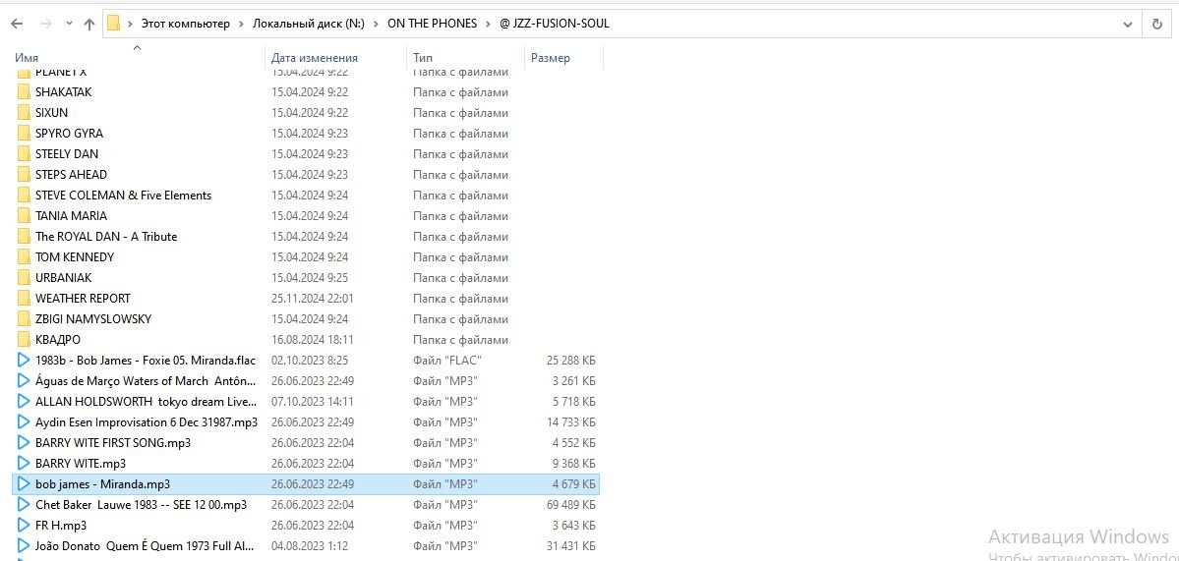Click size 14 733 КБ of Aydin Esen file

pos(570,422)
